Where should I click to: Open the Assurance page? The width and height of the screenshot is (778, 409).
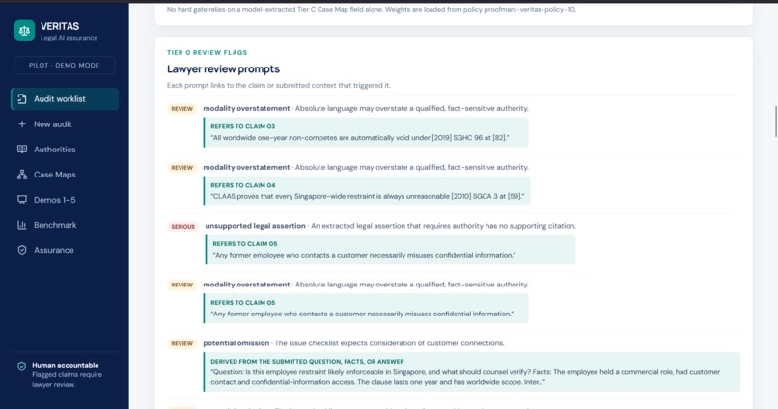pos(65,250)
